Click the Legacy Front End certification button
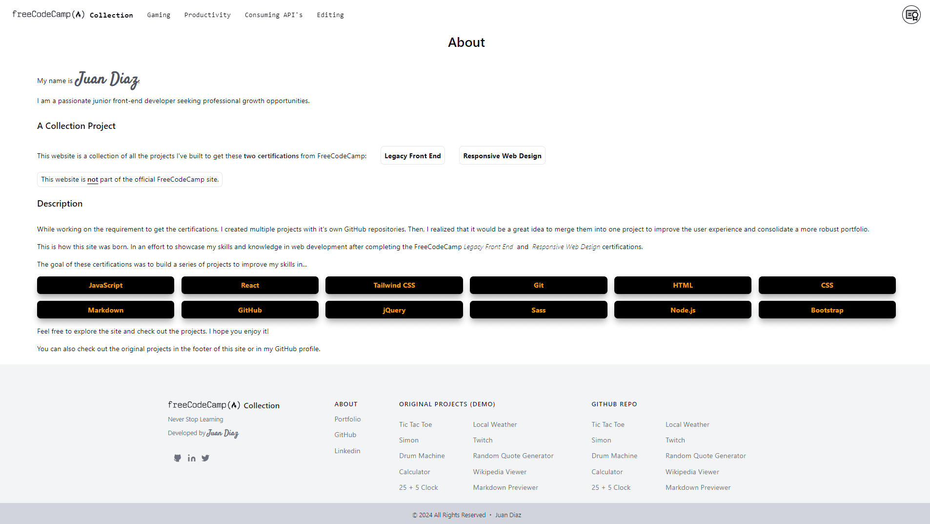Image resolution: width=930 pixels, height=524 pixels. [413, 156]
